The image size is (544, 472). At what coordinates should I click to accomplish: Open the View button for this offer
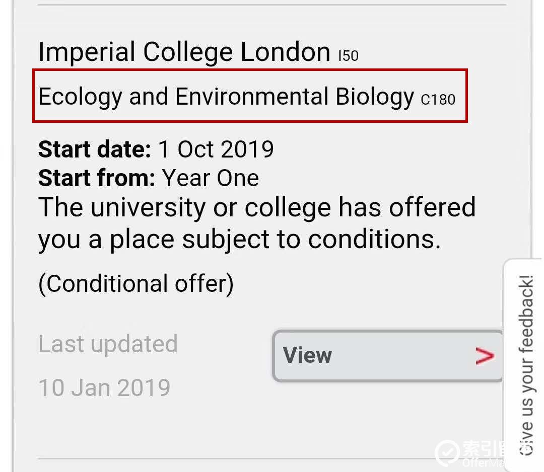387,356
